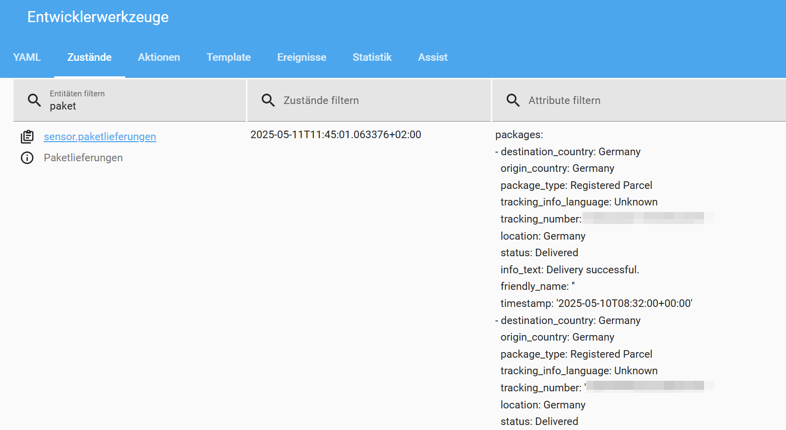786x430 pixels.
Task: Switch to the Statistik tab
Action: (372, 57)
